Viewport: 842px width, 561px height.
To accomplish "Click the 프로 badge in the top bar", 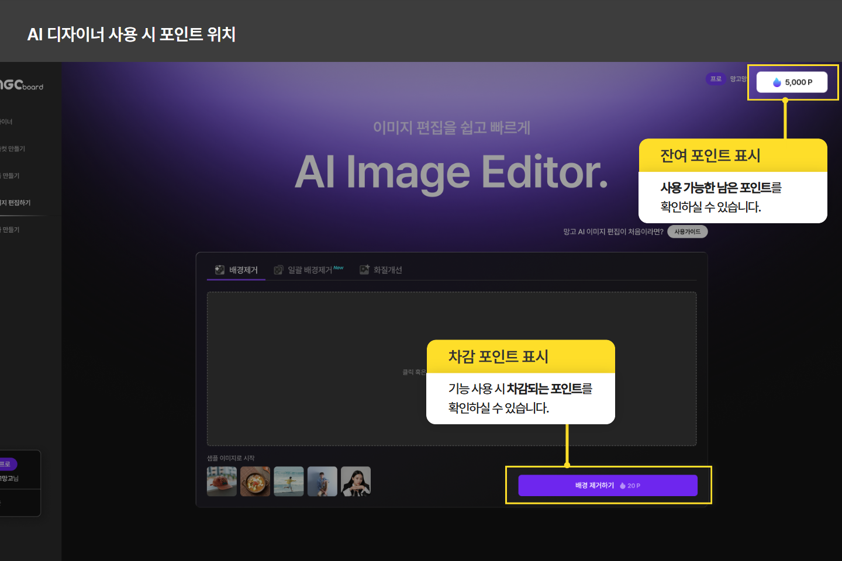I will [716, 79].
